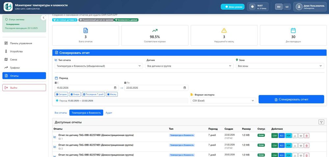Open the Формат экспорта dropdown

tap(223, 101)
